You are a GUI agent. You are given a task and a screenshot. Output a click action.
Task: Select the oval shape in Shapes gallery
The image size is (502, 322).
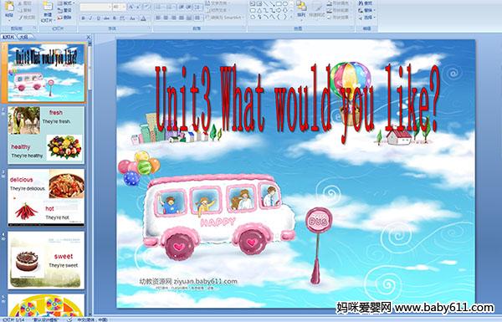point(285,3)
